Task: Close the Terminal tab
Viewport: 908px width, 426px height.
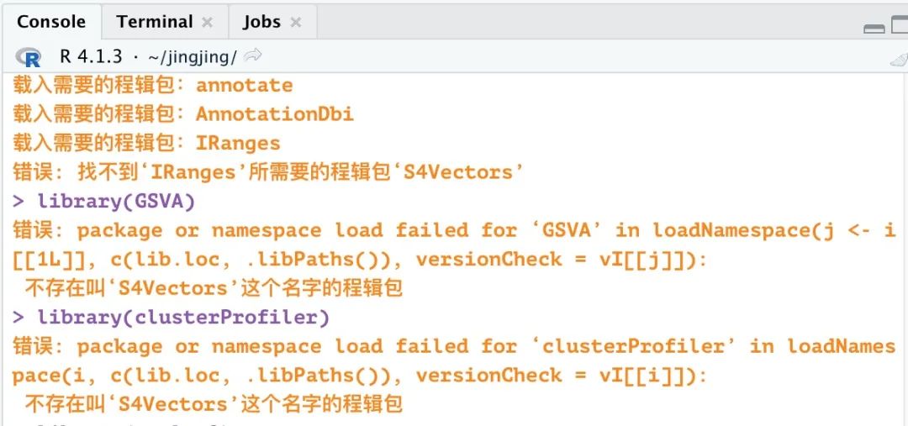Action: (x=207, y=23)
